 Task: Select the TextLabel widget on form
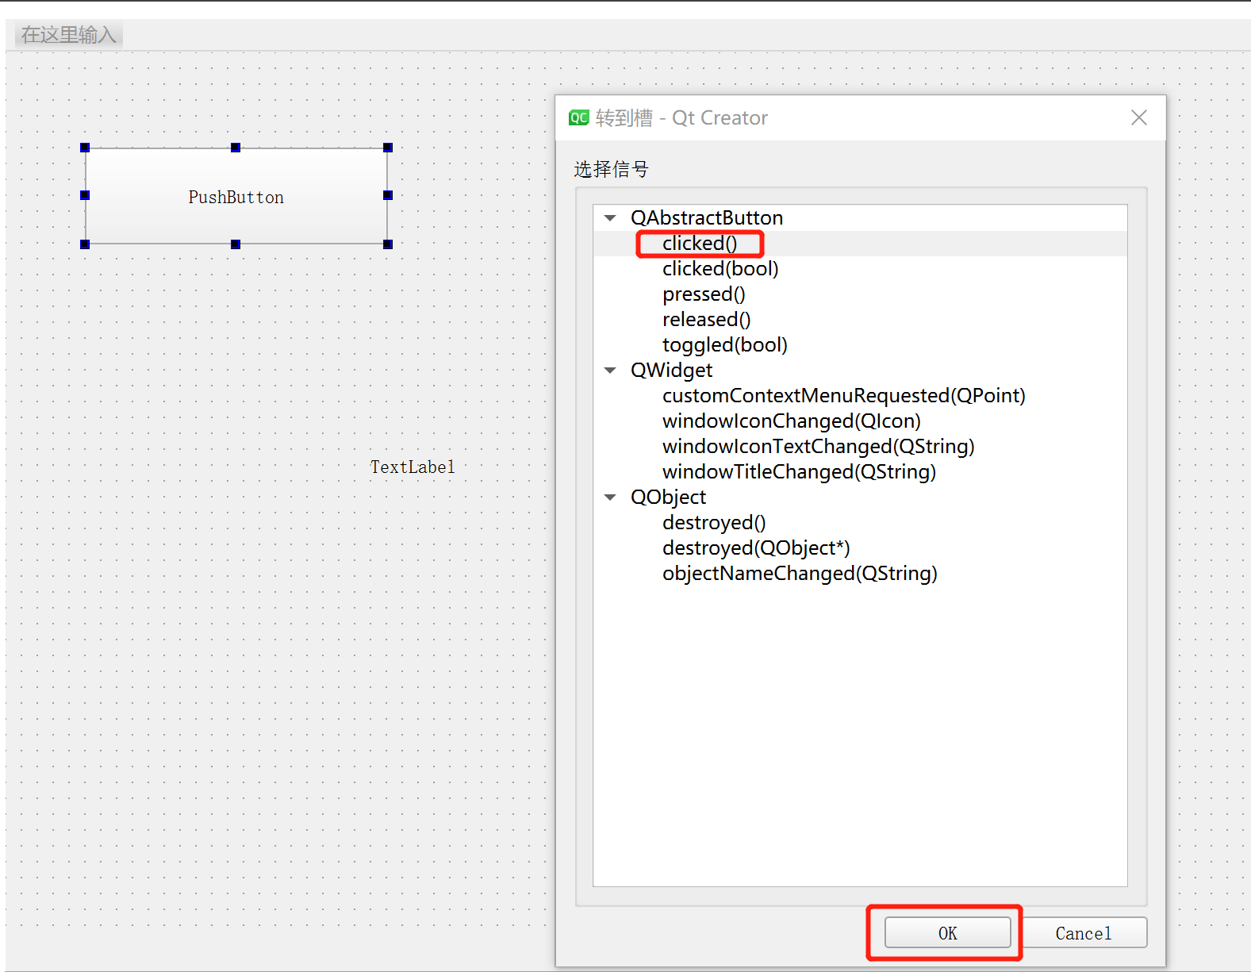click(x=413, y=467)
